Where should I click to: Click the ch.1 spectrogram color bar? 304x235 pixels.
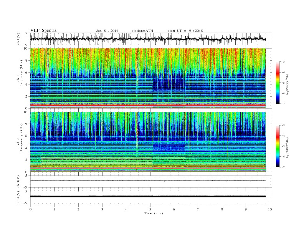point(278,83)
